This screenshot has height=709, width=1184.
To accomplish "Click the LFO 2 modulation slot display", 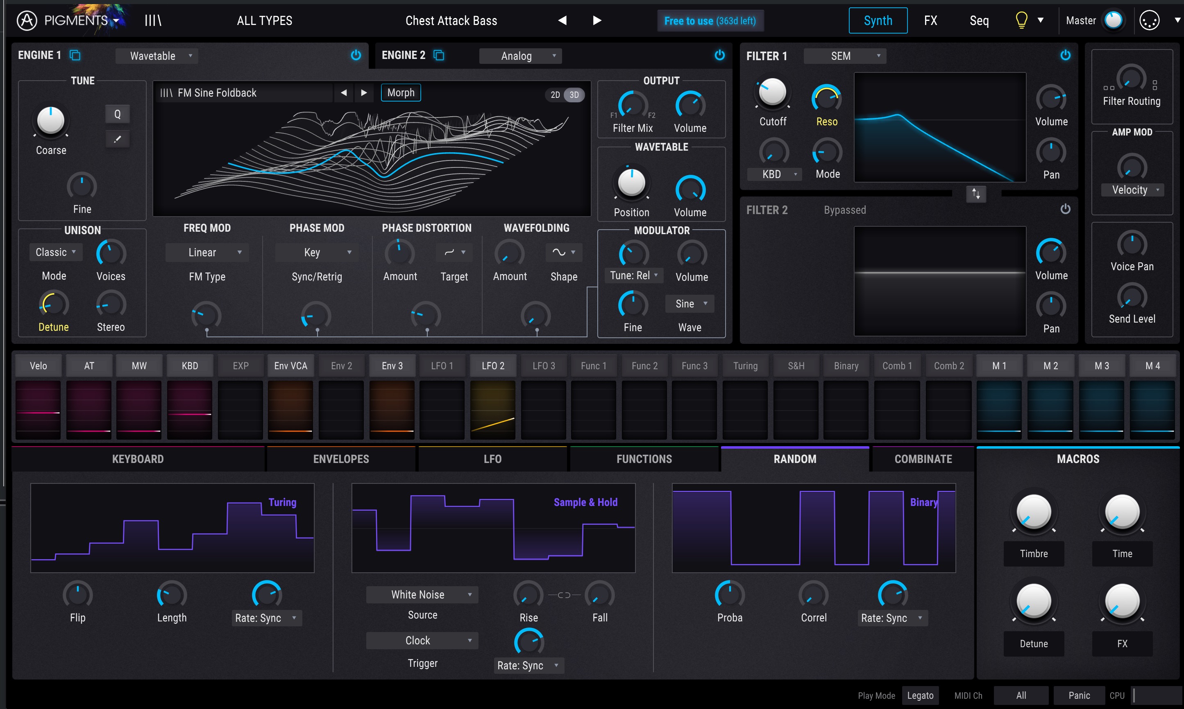I will tap(493, 409).
